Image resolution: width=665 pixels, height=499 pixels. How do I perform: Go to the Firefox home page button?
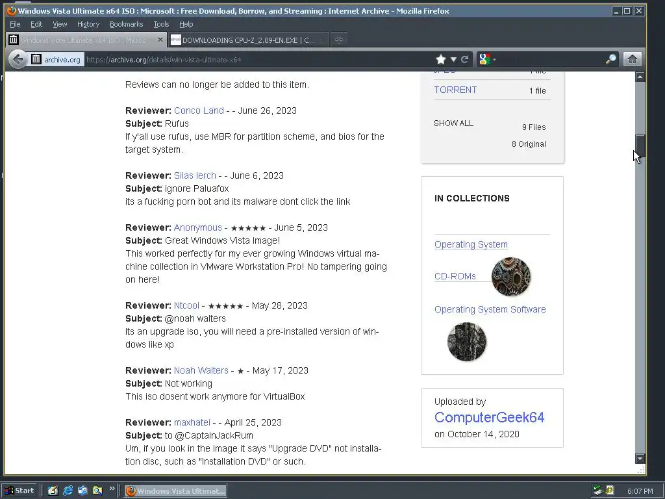click(632, 59)
